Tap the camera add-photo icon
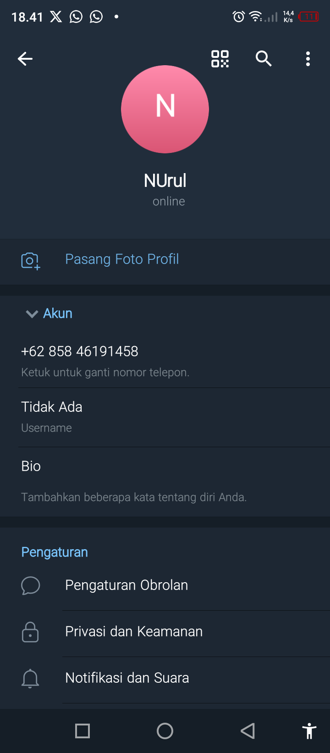330x753 pixels. [x=30, y=260]
